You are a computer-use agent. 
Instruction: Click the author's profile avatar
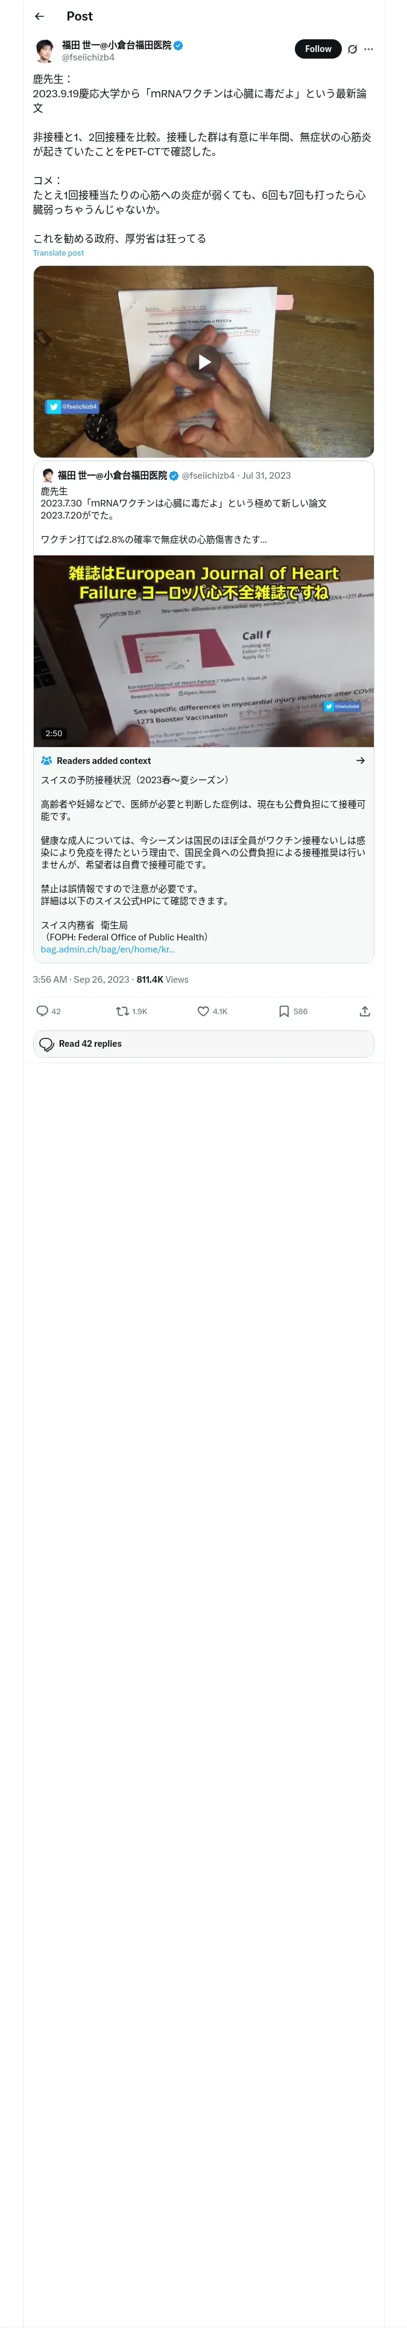coord(44,51)
